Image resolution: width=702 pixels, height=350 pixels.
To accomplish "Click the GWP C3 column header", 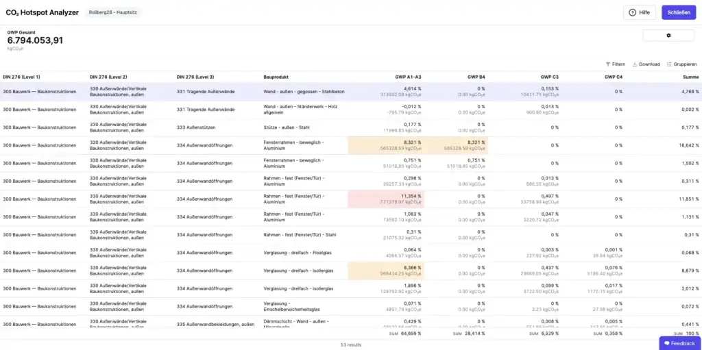I will [x=549, y=77].
